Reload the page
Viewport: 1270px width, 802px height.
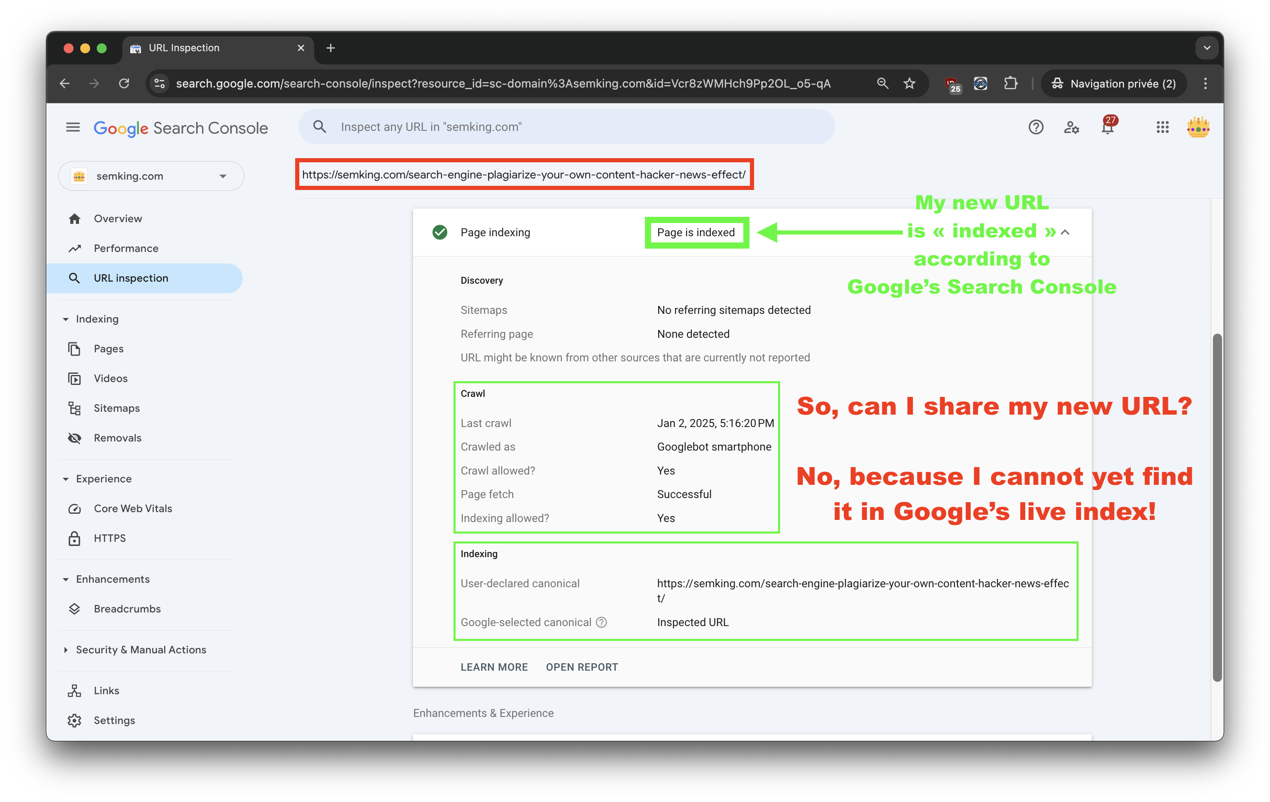click(x=124, y=83)
